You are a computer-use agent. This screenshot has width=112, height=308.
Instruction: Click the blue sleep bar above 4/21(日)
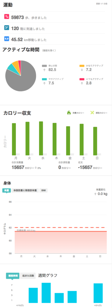[x=98, y=293]
